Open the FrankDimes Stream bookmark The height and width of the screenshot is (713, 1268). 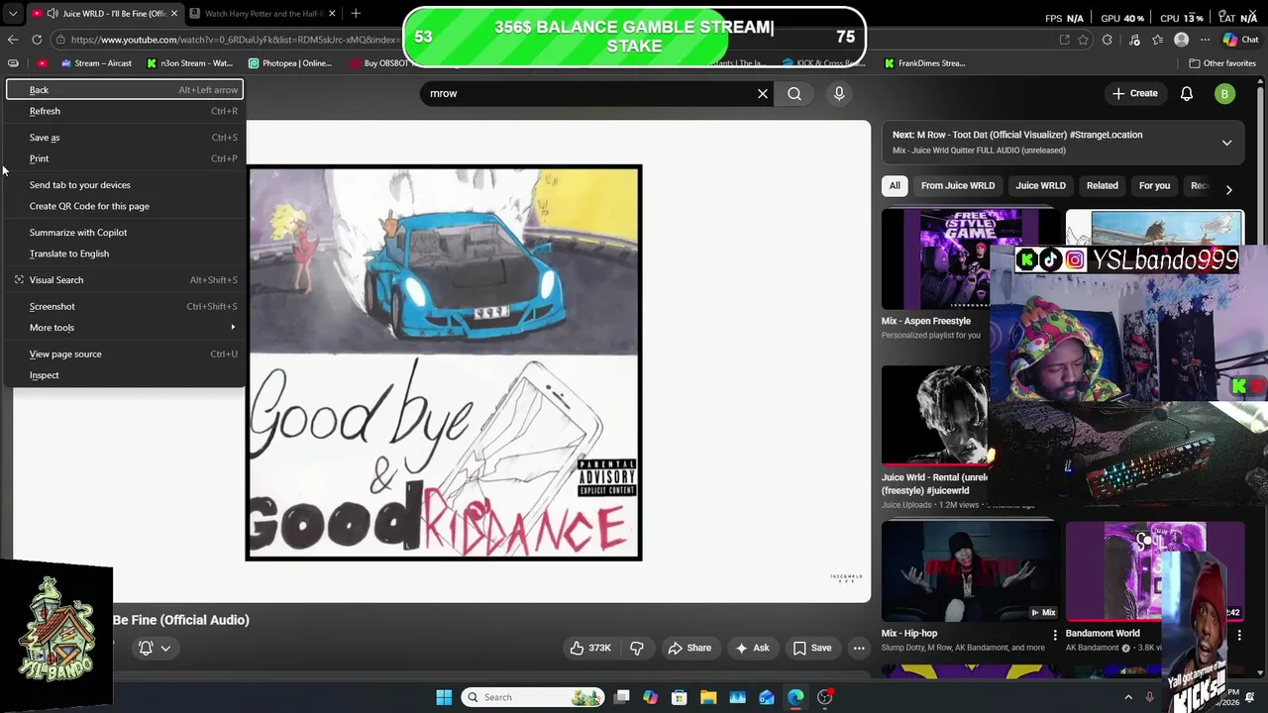pyautogui.click(x=924, y=63)
